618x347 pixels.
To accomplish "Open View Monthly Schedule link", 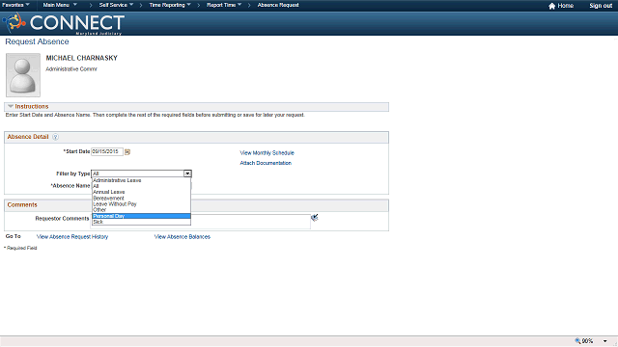I will coord(267,152).
